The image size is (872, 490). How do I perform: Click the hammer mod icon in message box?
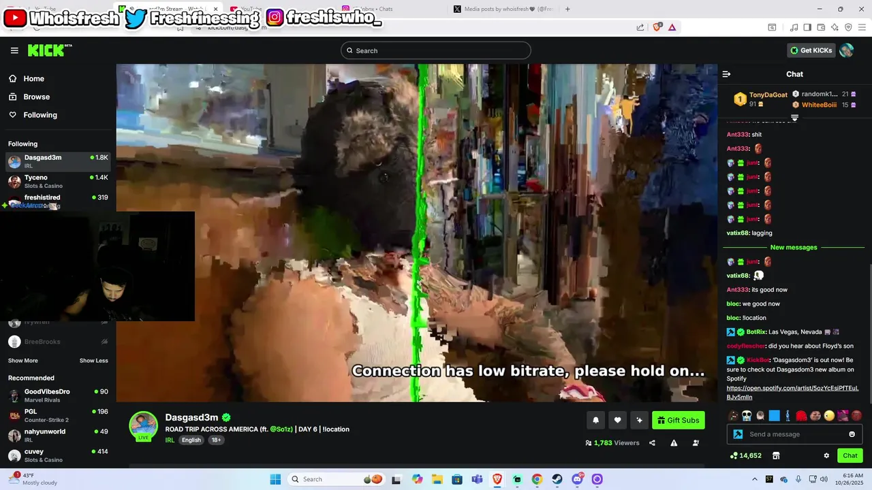(x=738, y=434)
